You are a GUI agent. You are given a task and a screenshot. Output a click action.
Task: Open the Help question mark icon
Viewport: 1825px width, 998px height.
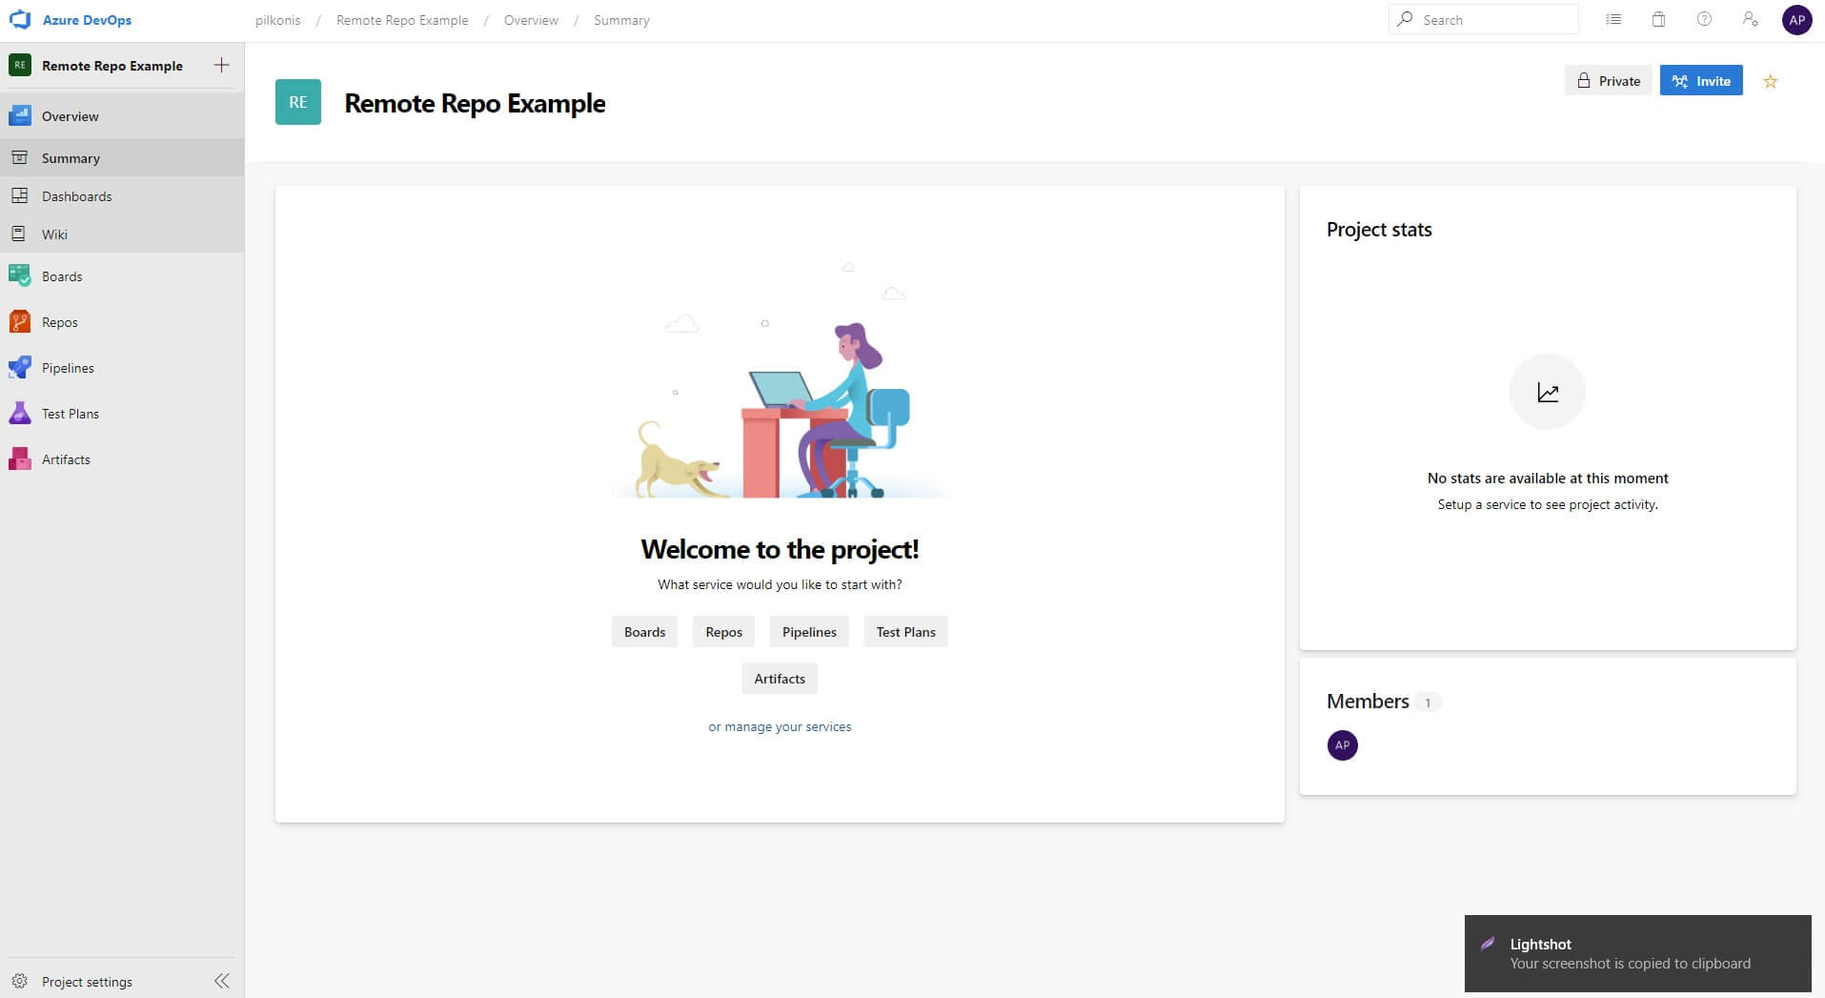pyautogui.click(x=1704, y=19)
